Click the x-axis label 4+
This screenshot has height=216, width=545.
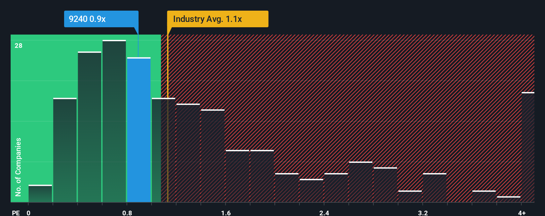click(522, 213)
